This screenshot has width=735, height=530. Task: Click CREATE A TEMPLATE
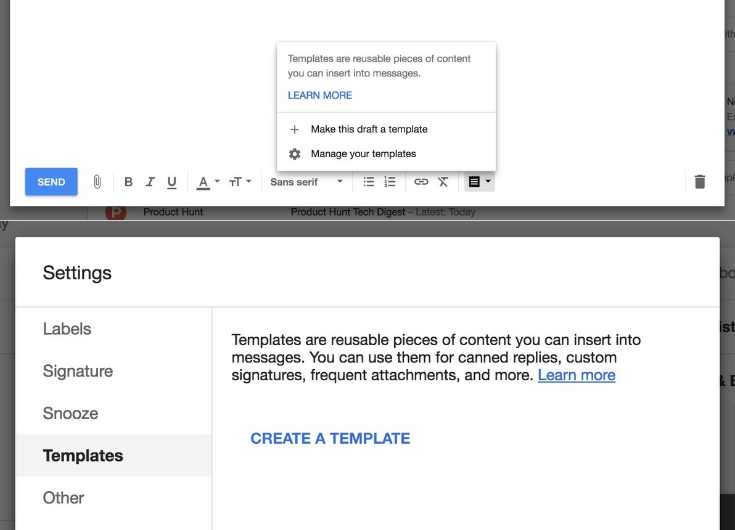click(x=330, y=438)
